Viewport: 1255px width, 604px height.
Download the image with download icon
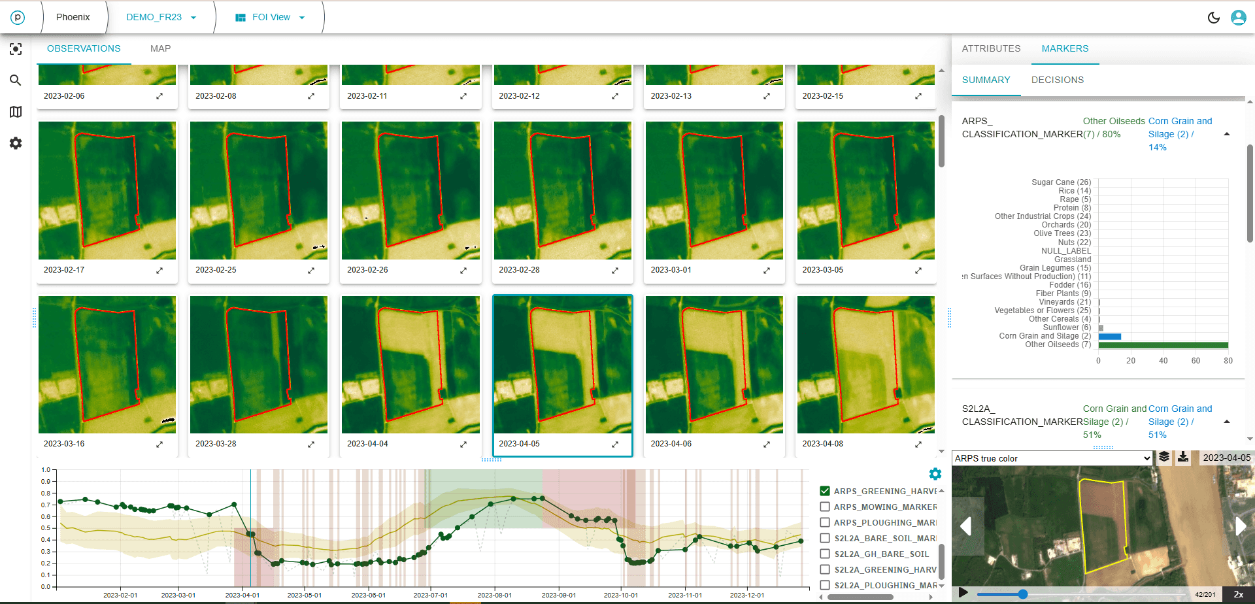click(1183, 458)
